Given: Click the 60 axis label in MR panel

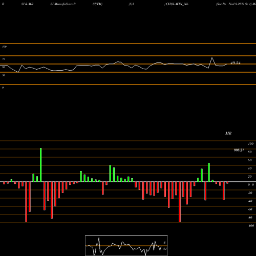Looking at the screenshot, I should coord(250,160).
